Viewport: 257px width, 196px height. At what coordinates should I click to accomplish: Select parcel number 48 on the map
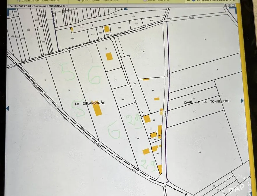[x=123, y=99]
